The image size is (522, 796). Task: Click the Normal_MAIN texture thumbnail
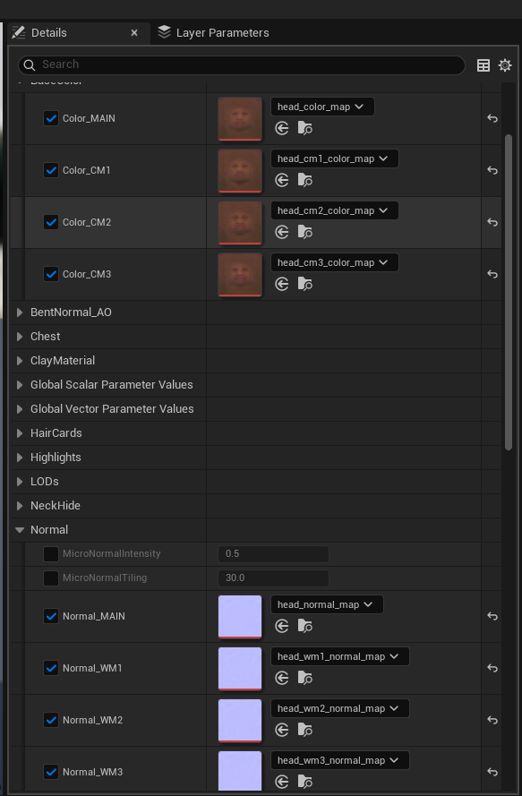[x=240, y=616]
